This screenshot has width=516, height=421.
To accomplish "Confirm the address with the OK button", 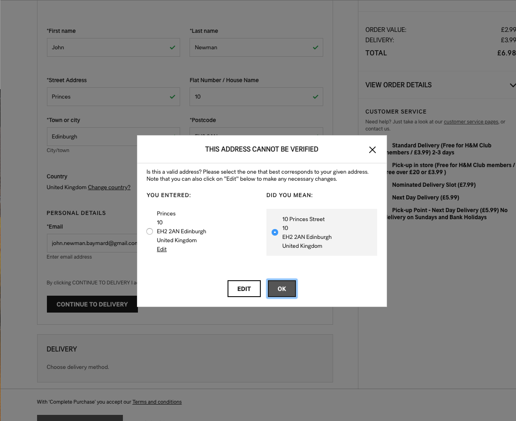I will 281,289.
